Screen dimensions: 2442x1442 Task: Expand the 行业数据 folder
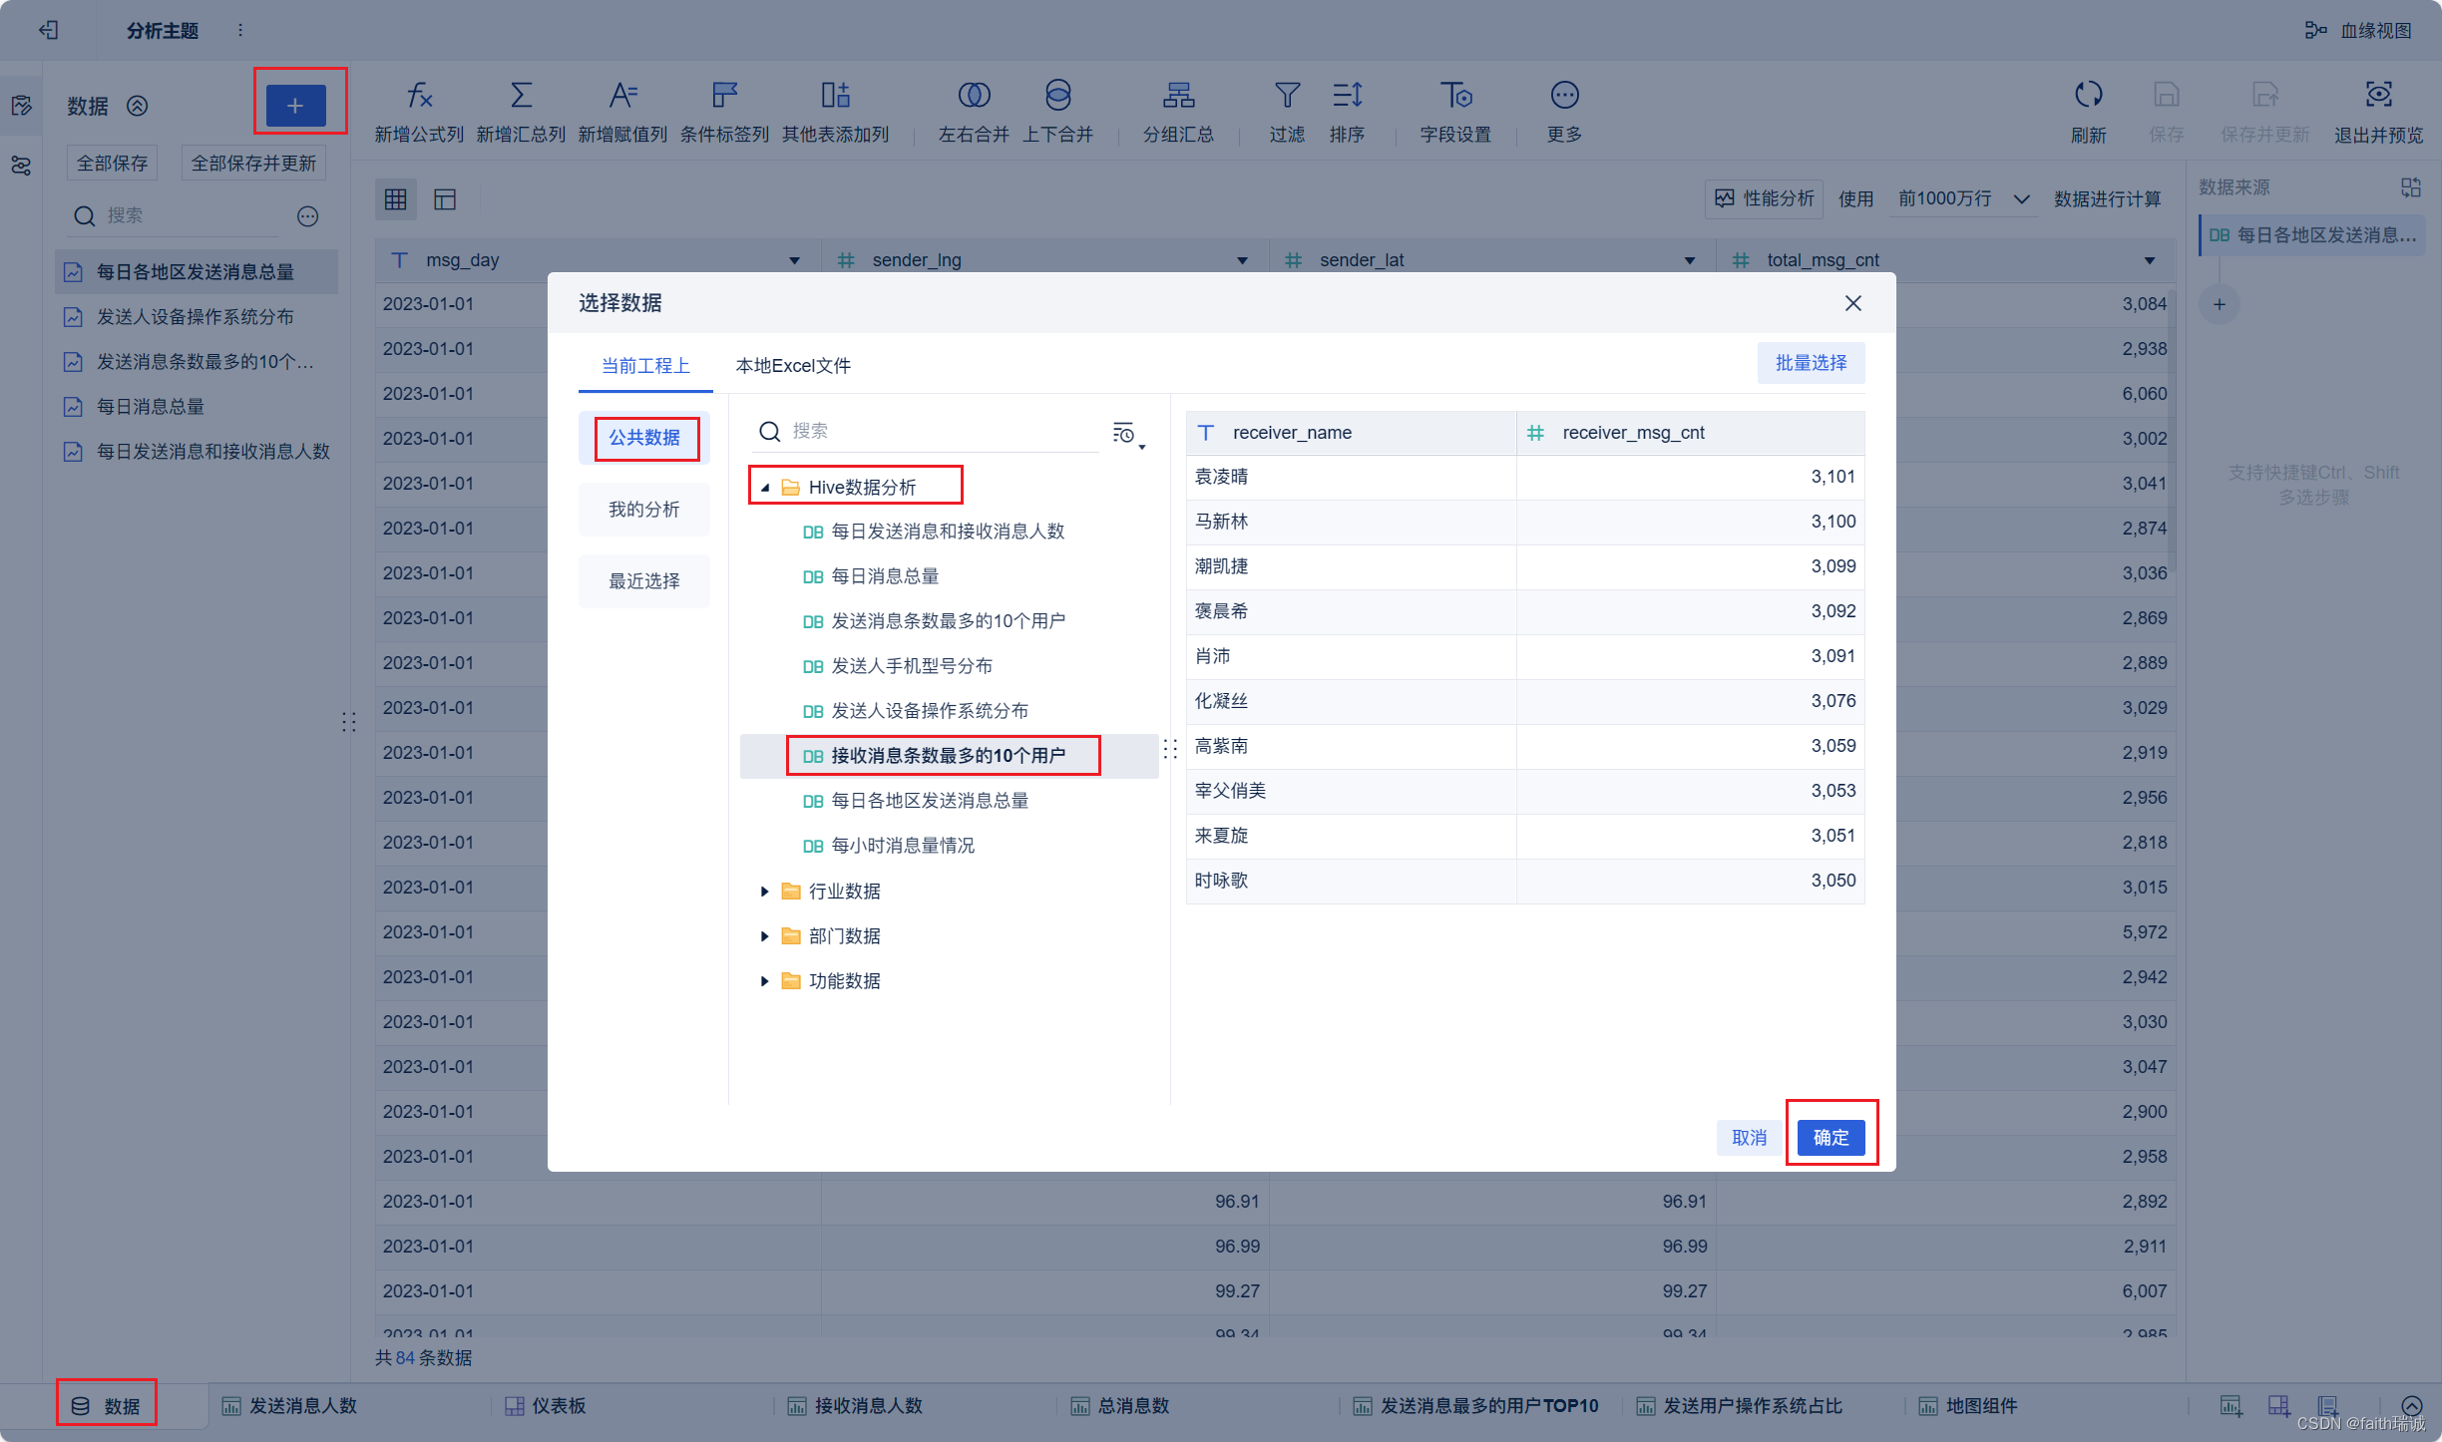[765, 892]
